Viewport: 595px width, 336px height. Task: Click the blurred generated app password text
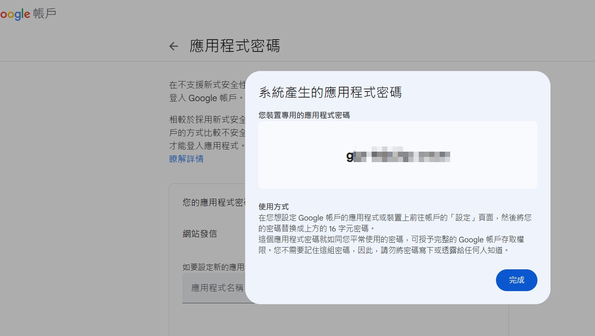[398, 155]
